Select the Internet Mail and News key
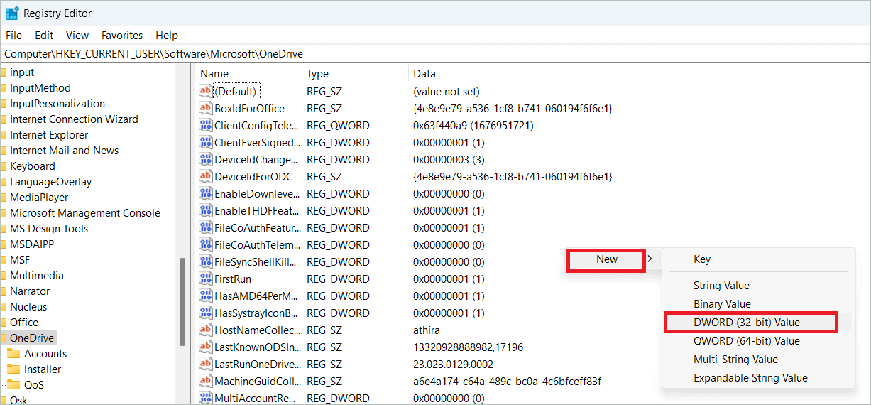Screen dimensions: 871x405 [65, 150]
